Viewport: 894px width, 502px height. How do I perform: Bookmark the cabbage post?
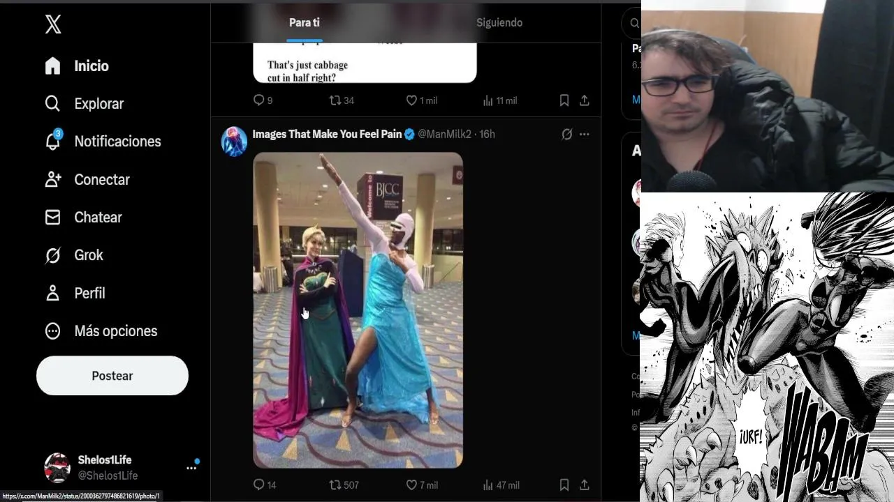tap(564, 100)
